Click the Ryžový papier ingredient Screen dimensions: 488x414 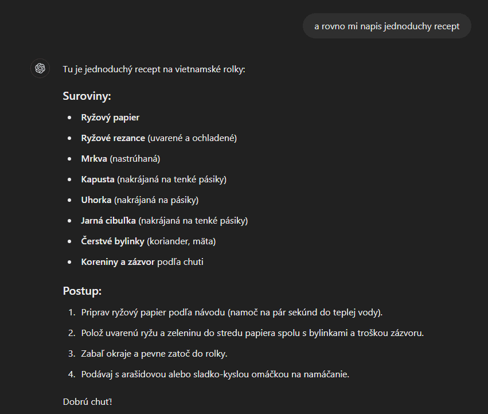coord(110,118)
